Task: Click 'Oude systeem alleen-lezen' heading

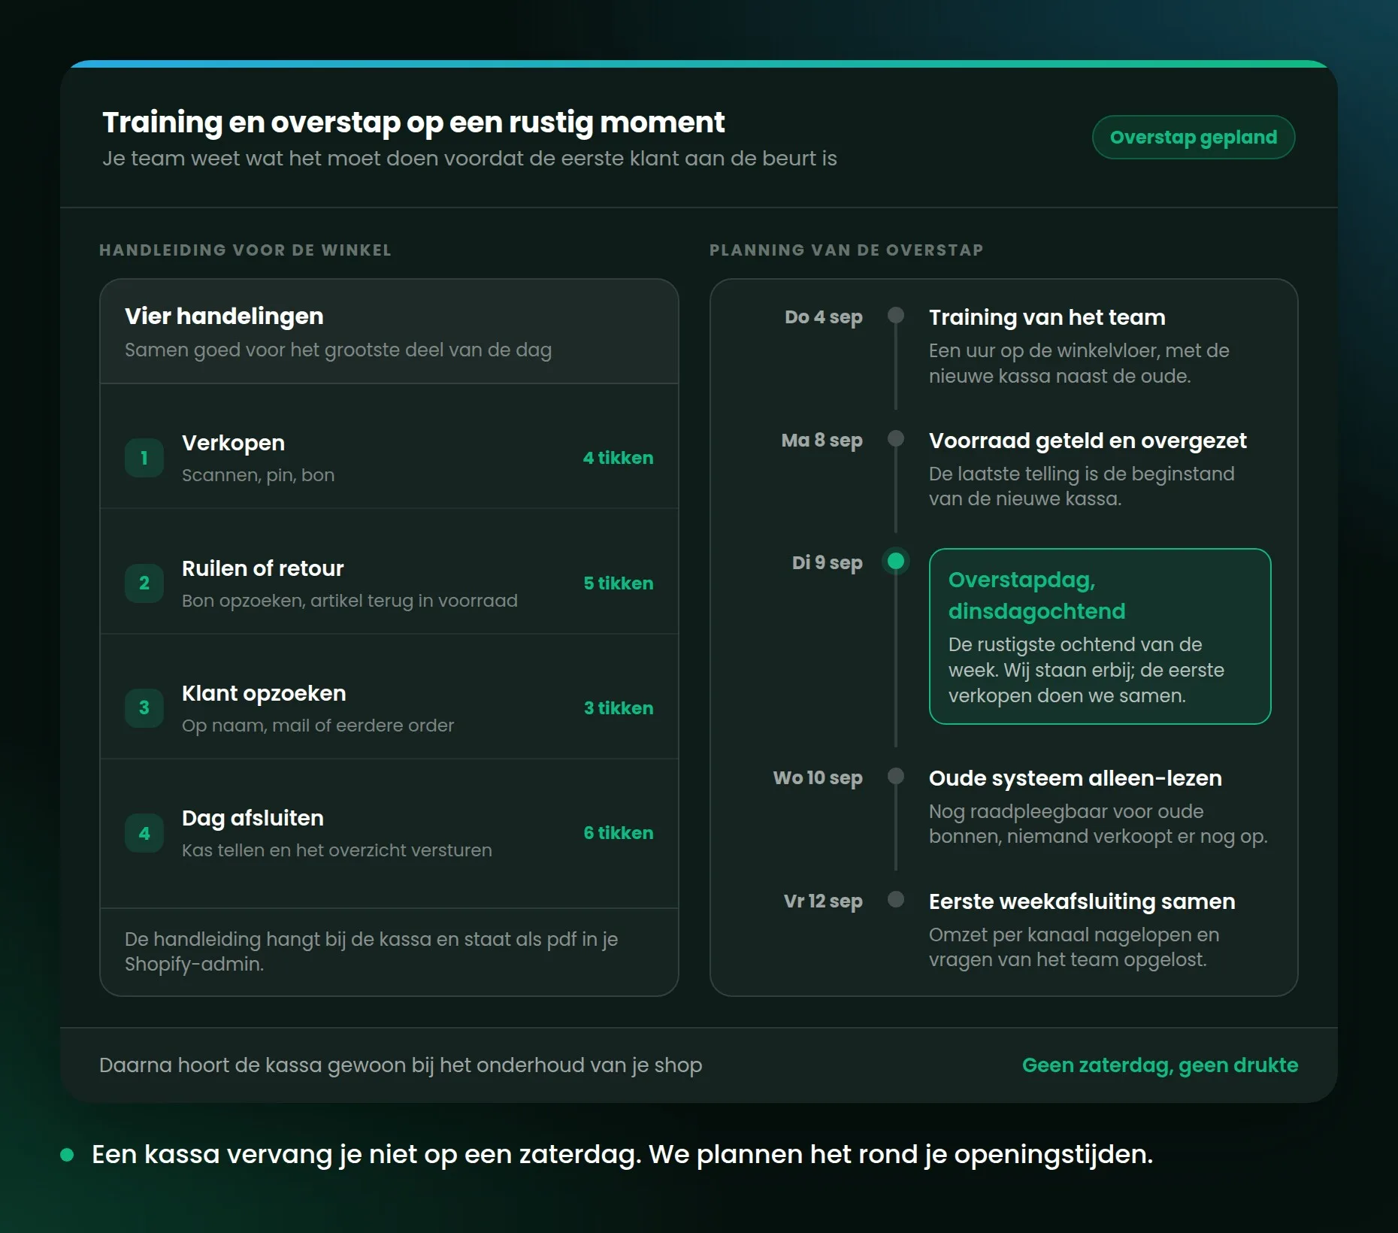Action: coord(1075,778)
